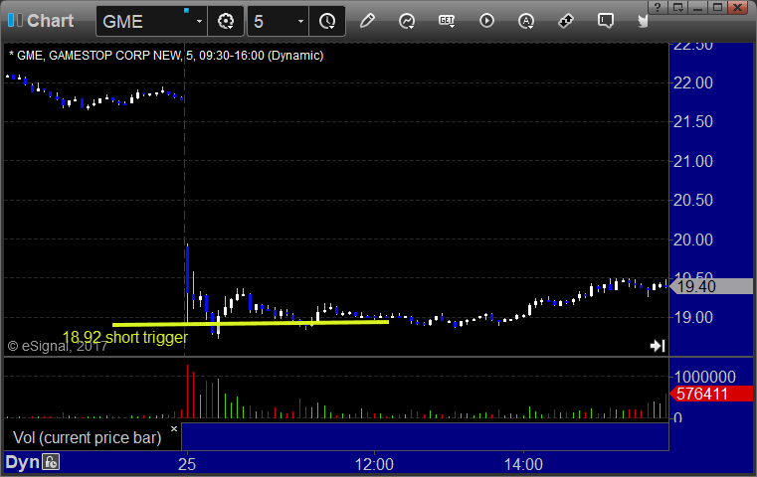The image size is (757, 477).
Task: Open the time template clock icon
Action: tap(327, 21)
